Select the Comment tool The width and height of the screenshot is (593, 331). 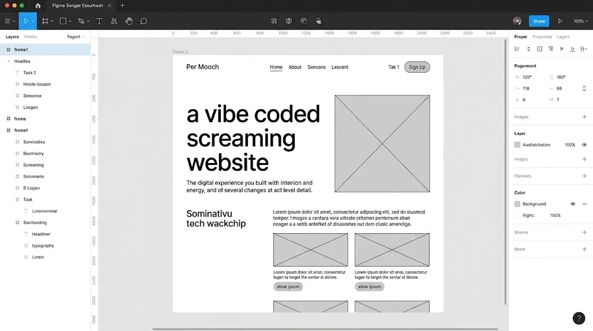(144, 21)
